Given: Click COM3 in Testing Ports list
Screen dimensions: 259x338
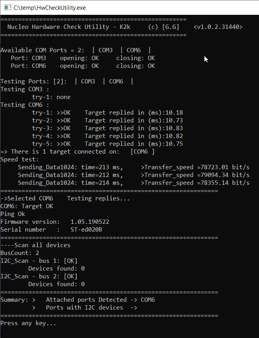Looking at the screenshot, I should [88, 81].
